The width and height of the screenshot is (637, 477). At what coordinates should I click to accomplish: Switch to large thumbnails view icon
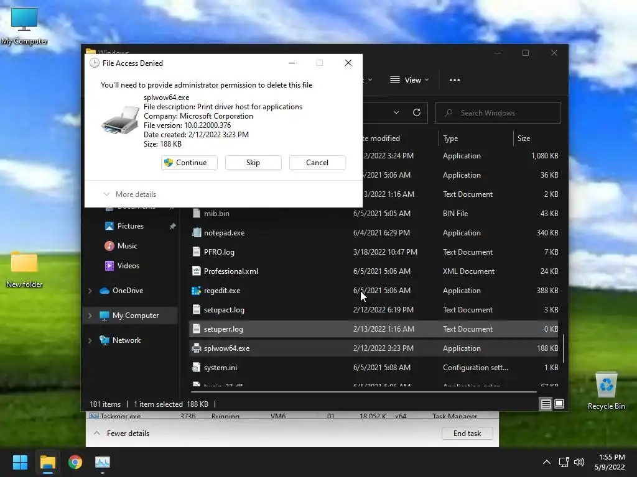pyautogui.click(x=559, y=404)
